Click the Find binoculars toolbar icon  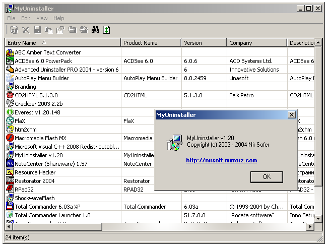click(95, 30)
